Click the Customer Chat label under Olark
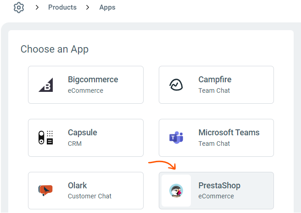The width and height of the screenshot is (301, 213). 90,196
